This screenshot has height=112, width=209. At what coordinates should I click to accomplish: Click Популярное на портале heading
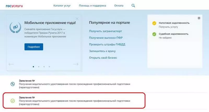[109, 23]
